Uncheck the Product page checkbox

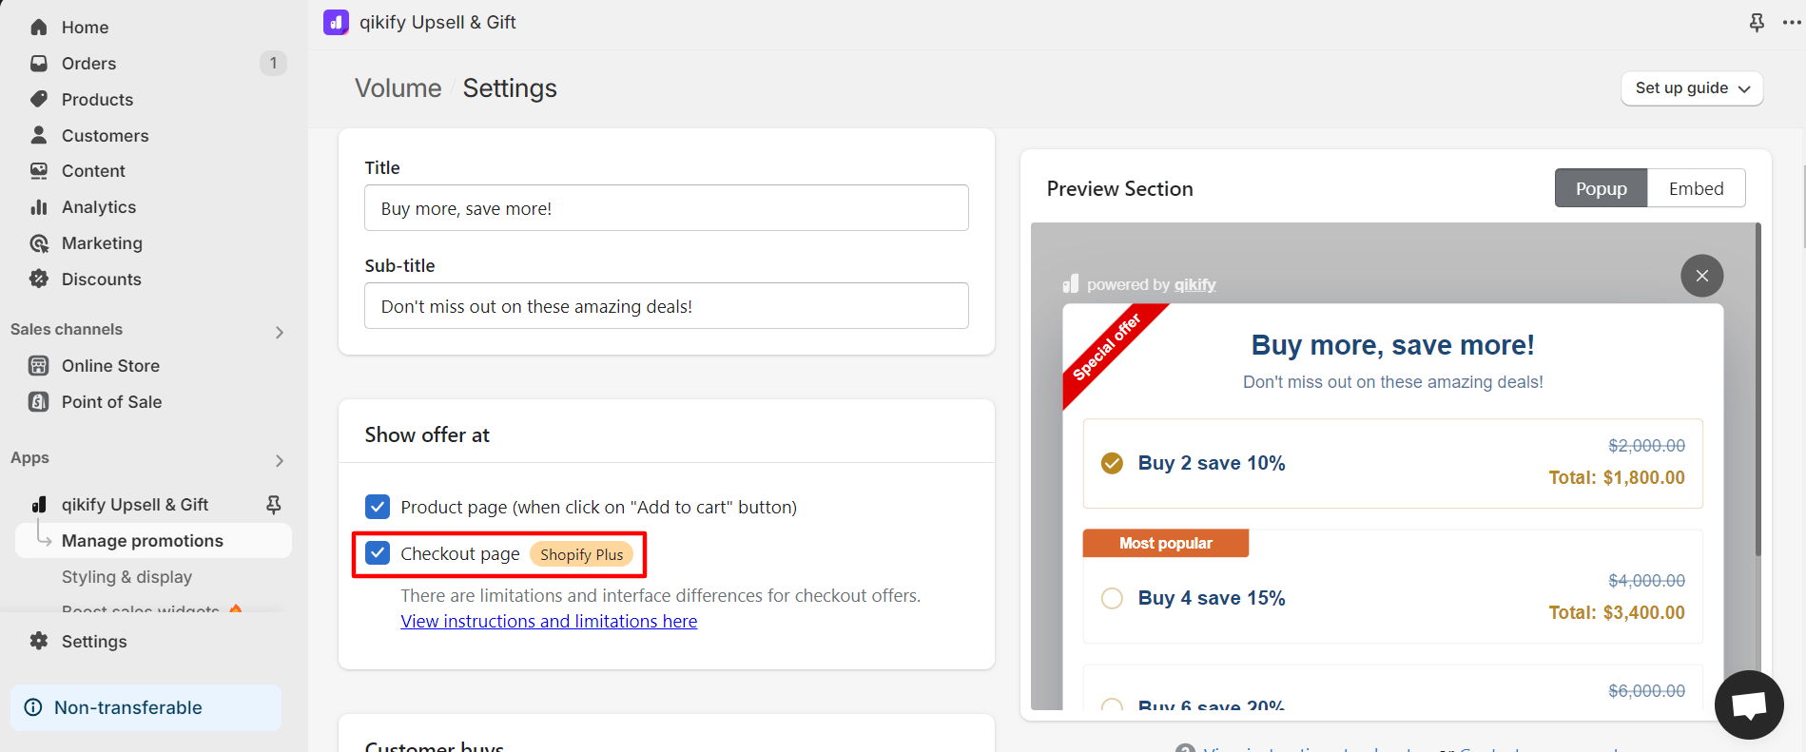(x=378, y=507)
